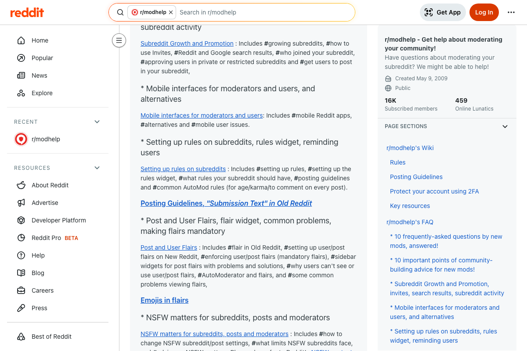Open Subreddit Growth and Promotion link
Viewport: 527px width, 351px height.
[x=187, y=43]
